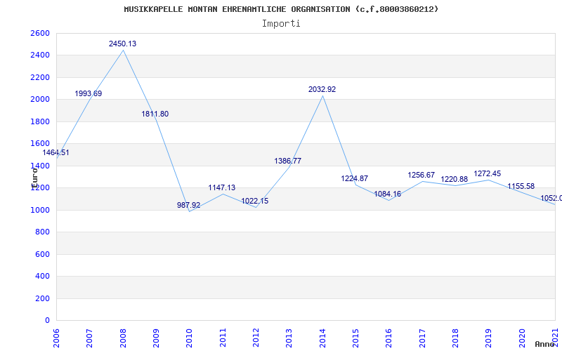
Task: Click the 1000 y-axis tick label
Action: tap(40, 210)
